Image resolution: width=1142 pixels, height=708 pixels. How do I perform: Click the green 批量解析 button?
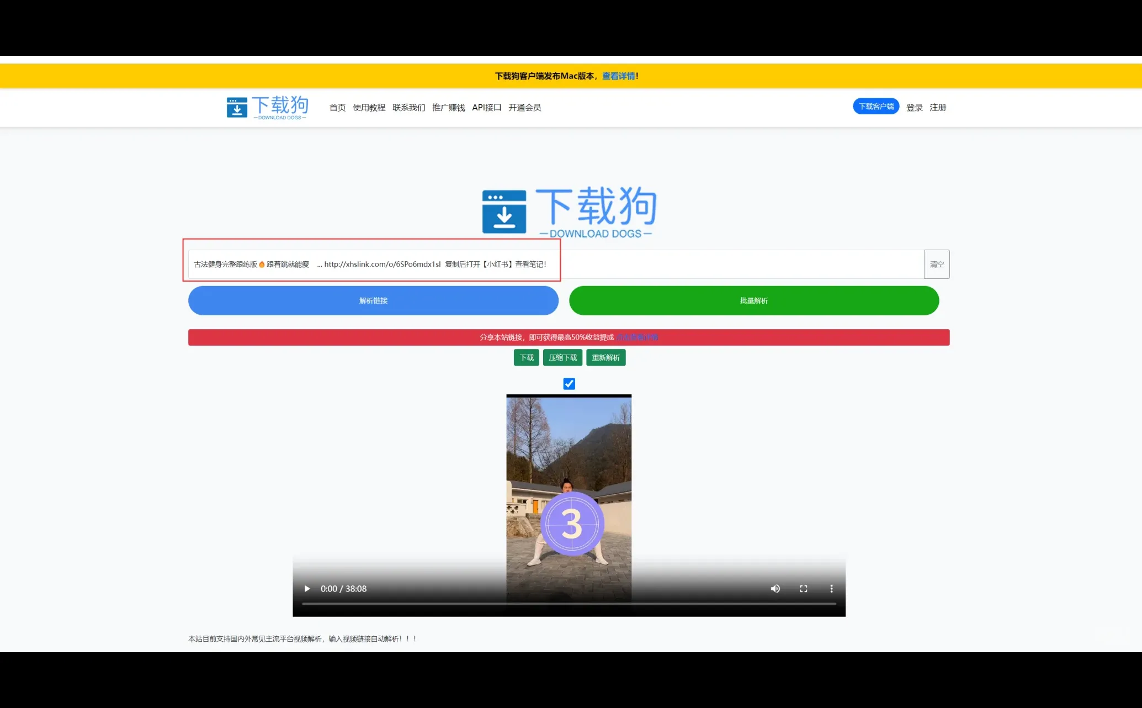[x=754, y=300]
